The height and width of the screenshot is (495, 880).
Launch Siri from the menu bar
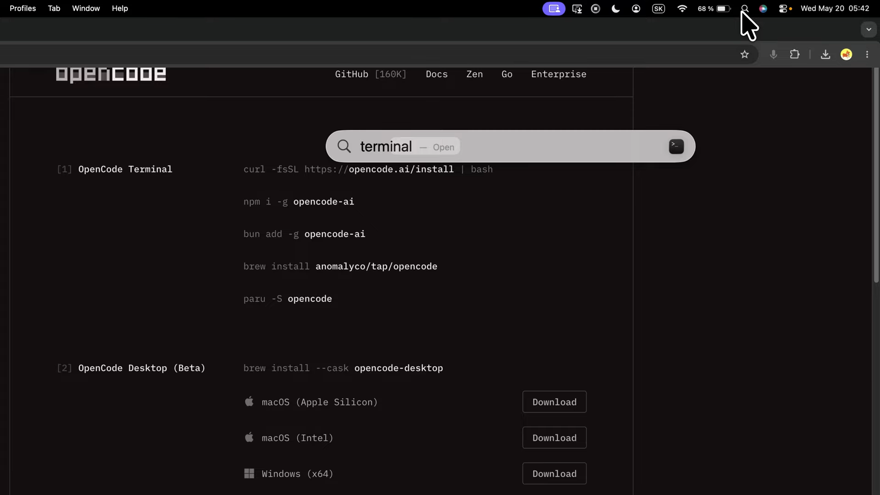tap(763, 9)
